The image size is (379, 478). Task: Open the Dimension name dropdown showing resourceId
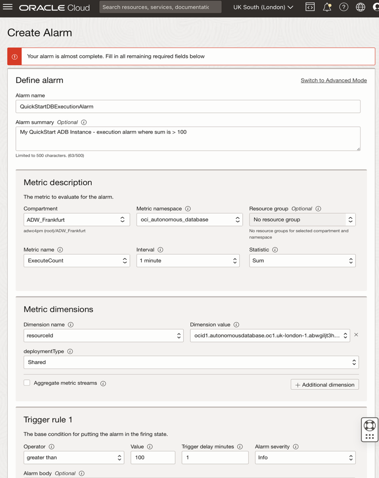104,336
